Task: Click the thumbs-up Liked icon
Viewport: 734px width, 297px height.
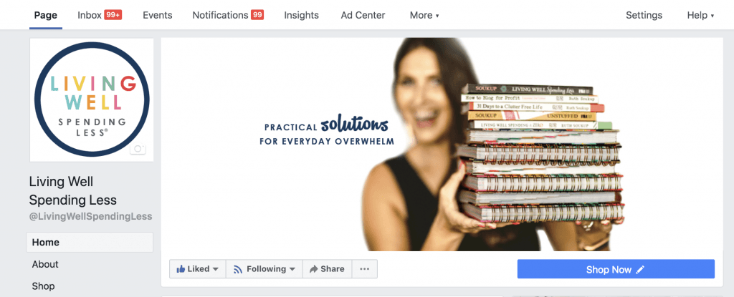Action: tap(181, 269)
